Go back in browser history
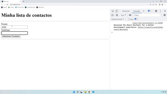The width and height of the screenshot is (167, 94). [x=2, y=5]
